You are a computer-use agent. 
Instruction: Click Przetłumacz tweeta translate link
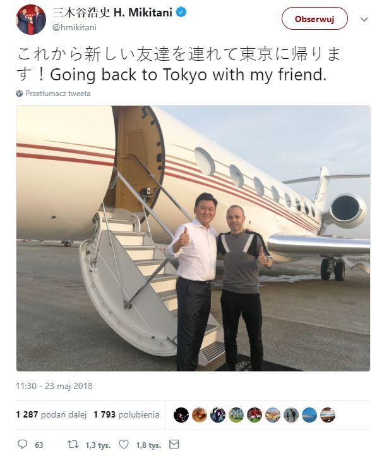pyautogui.click(x=58, y=94)
